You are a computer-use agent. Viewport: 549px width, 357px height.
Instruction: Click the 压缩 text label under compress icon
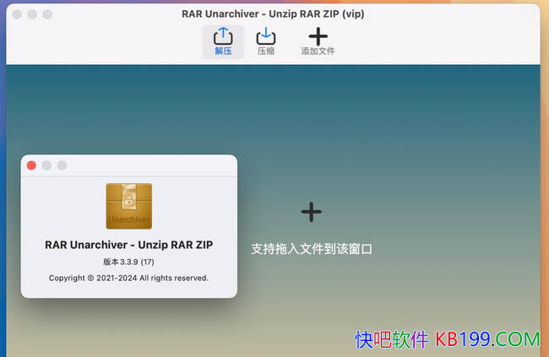point(266,51)
